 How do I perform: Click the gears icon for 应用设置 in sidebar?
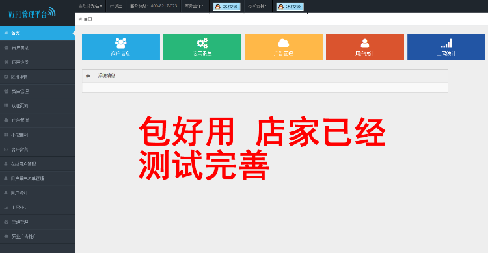click(x=7, y=62)
